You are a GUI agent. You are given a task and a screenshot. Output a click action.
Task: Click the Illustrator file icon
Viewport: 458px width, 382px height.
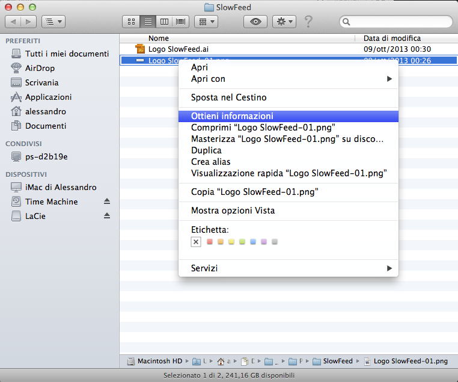[x=141, y=49]
